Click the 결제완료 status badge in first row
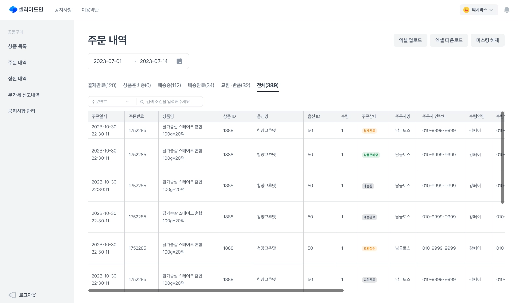This screenshot has width=518, height=303. 369,131
